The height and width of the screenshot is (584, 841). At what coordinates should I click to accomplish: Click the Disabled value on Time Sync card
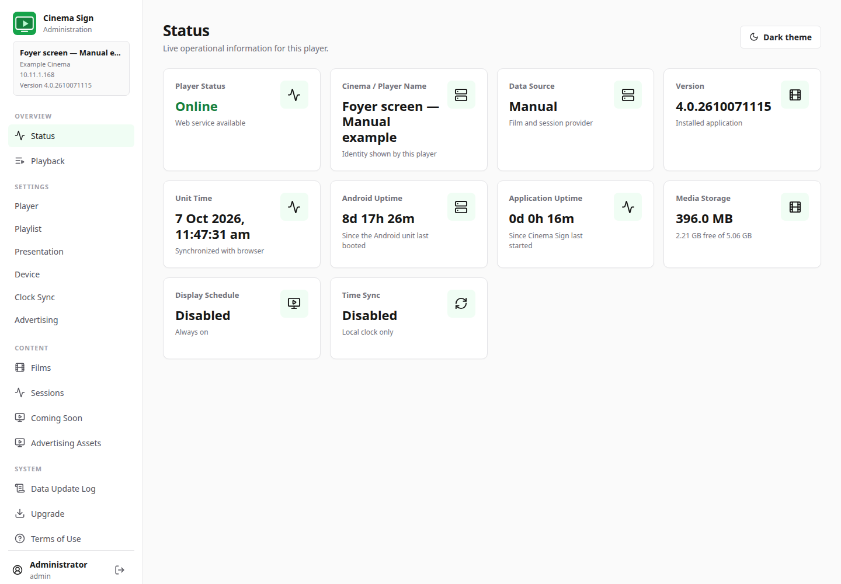370,315
